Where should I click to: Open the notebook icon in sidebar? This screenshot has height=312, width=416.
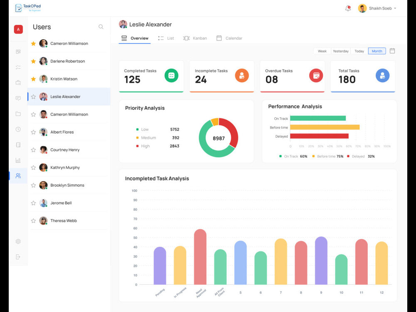point(18,145)
